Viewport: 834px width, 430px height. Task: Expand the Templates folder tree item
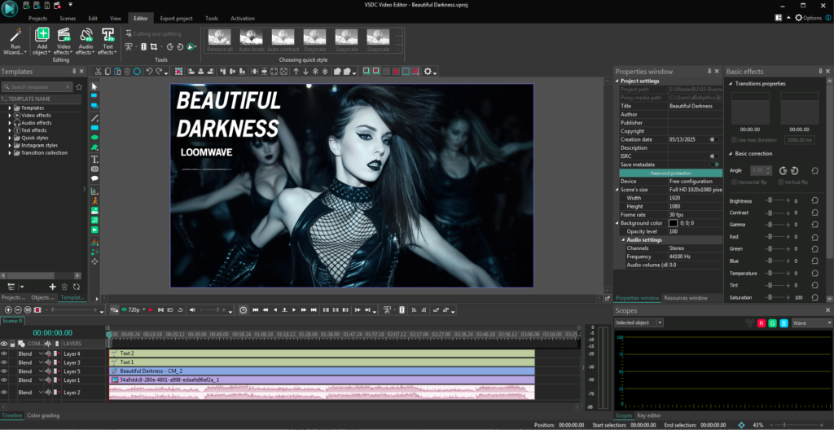(10, 107)
